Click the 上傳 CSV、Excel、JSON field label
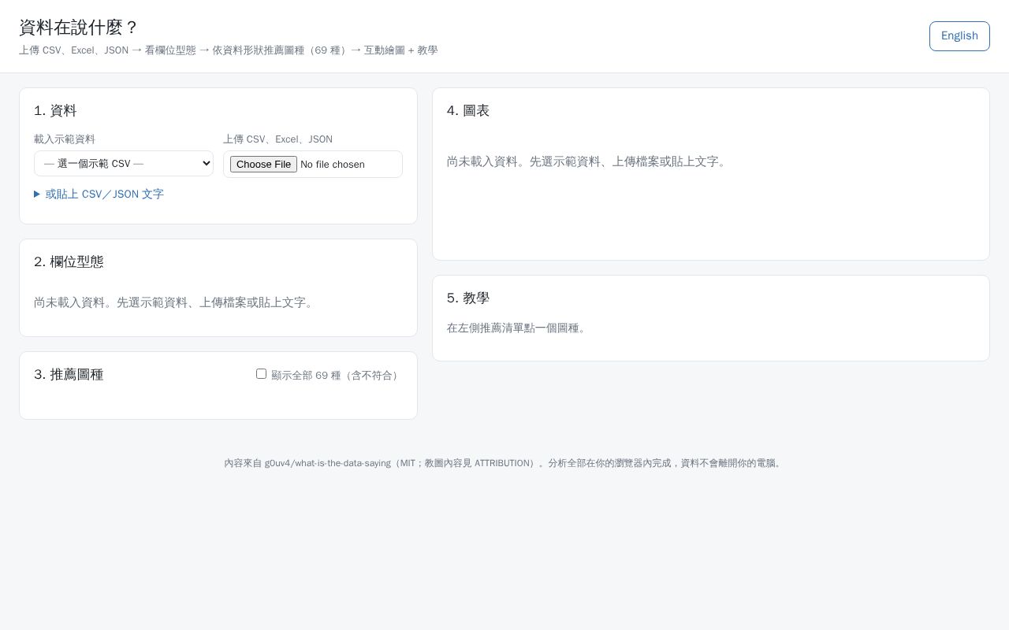This screenshot has height=630, width=1009. pyautogui.click(x=277, y=139)
